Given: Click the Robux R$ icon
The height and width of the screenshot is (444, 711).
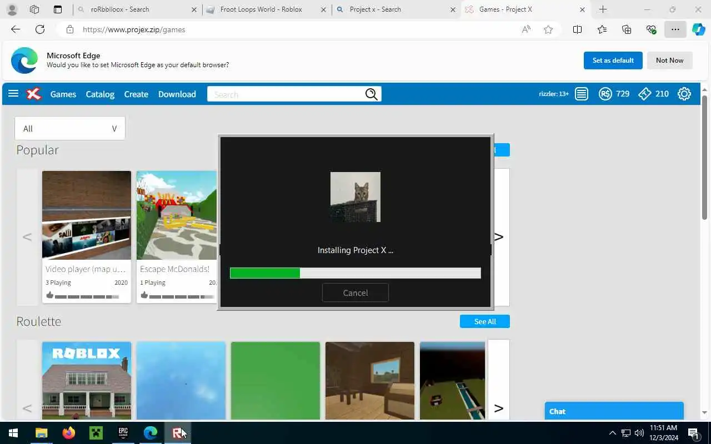Looking at the screenshot, I should click(x=605, y=94).
